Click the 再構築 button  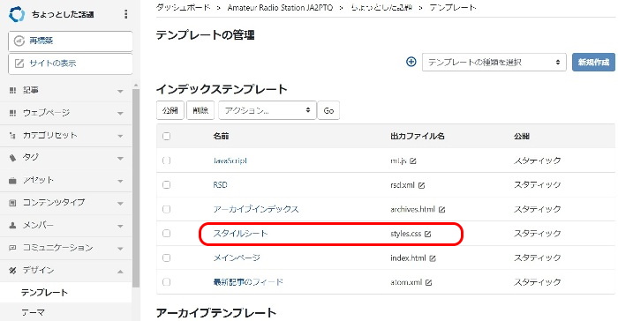click(70, 41)
